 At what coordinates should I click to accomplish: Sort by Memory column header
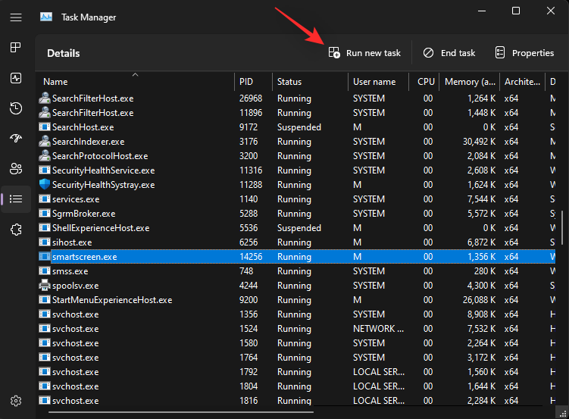click(x=461, y=82)
